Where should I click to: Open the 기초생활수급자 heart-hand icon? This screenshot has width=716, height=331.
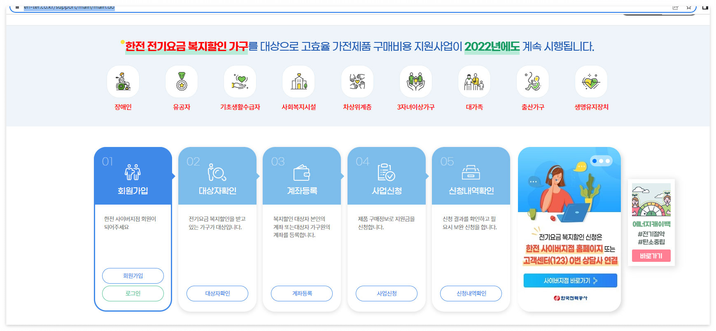click(x=240, y=82)
